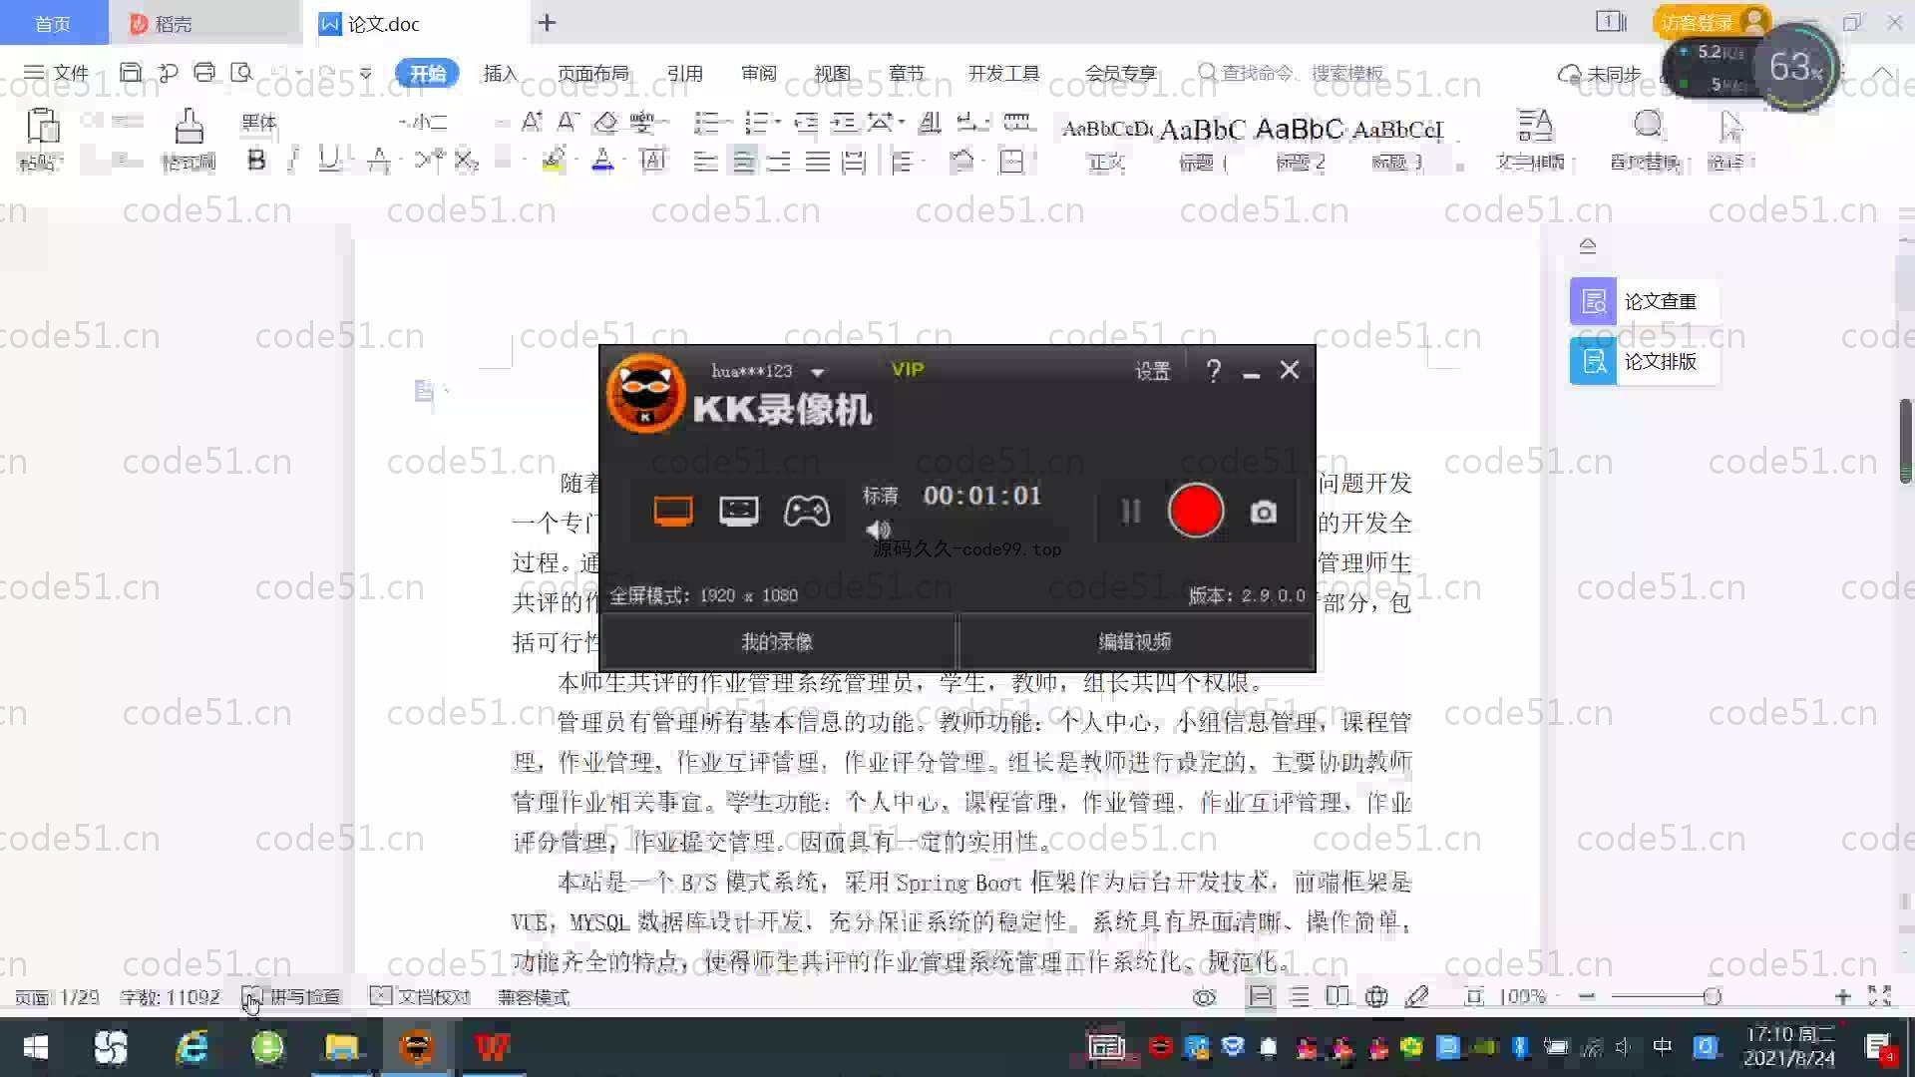The image size is (1915, 1077).
Task: Select full-screen recording mode in KK recorder
Action: tap(673, 512)
